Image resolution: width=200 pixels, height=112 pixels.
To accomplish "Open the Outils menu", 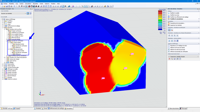I will pyautogui.click(x=41, y=4).
